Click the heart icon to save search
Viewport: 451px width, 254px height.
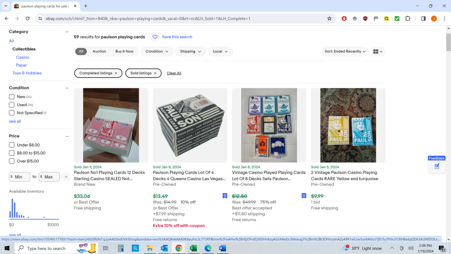point(155,37)
